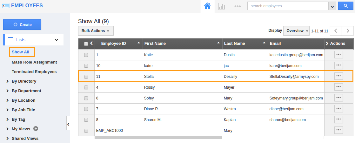Sort by Employee ID column arrow

139,43
